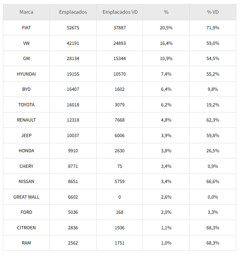
Task: Click the Marca column header
Action: (x=26, y=12)
